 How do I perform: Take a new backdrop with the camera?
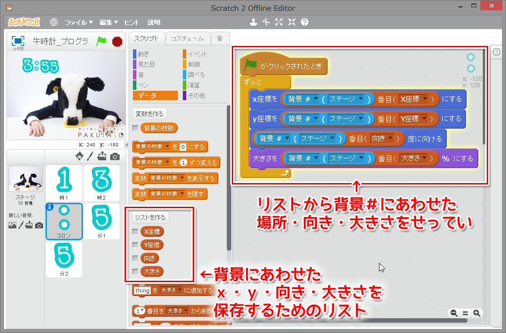(x=39, y=225)
